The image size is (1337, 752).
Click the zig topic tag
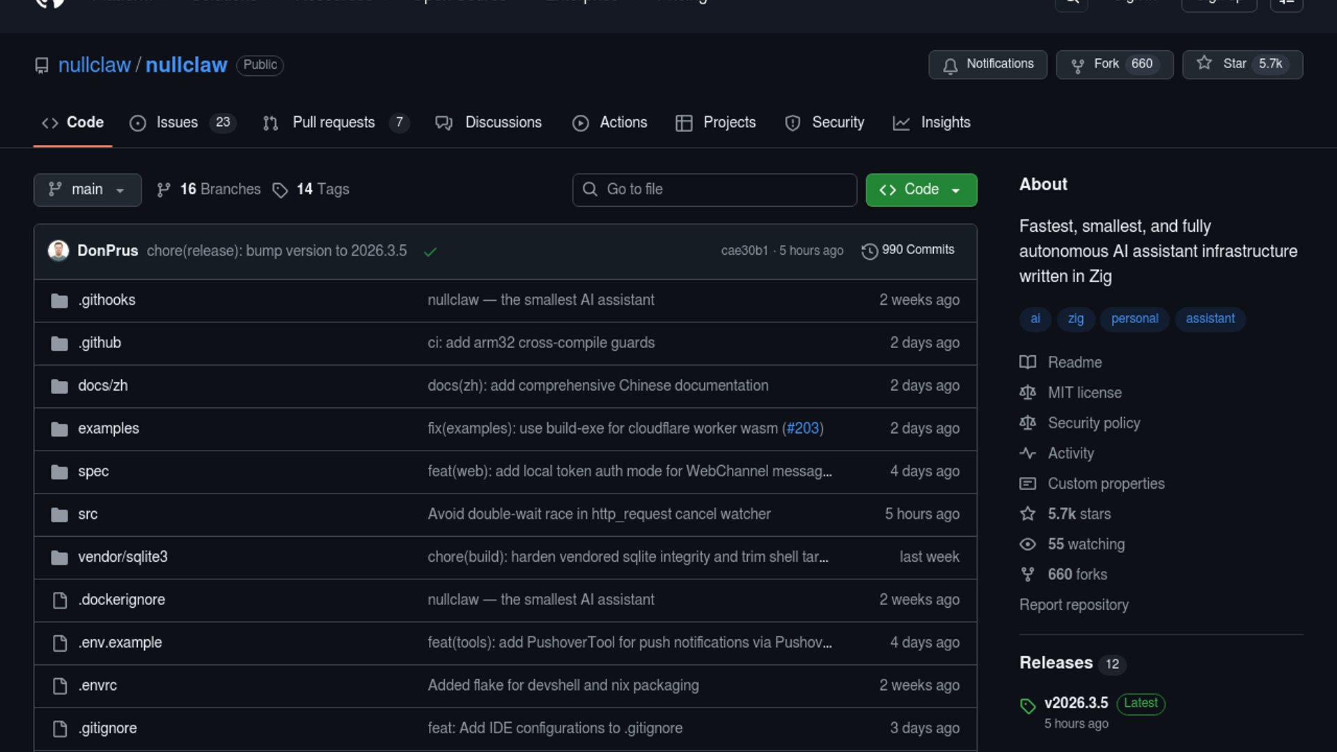point(1075,319)
